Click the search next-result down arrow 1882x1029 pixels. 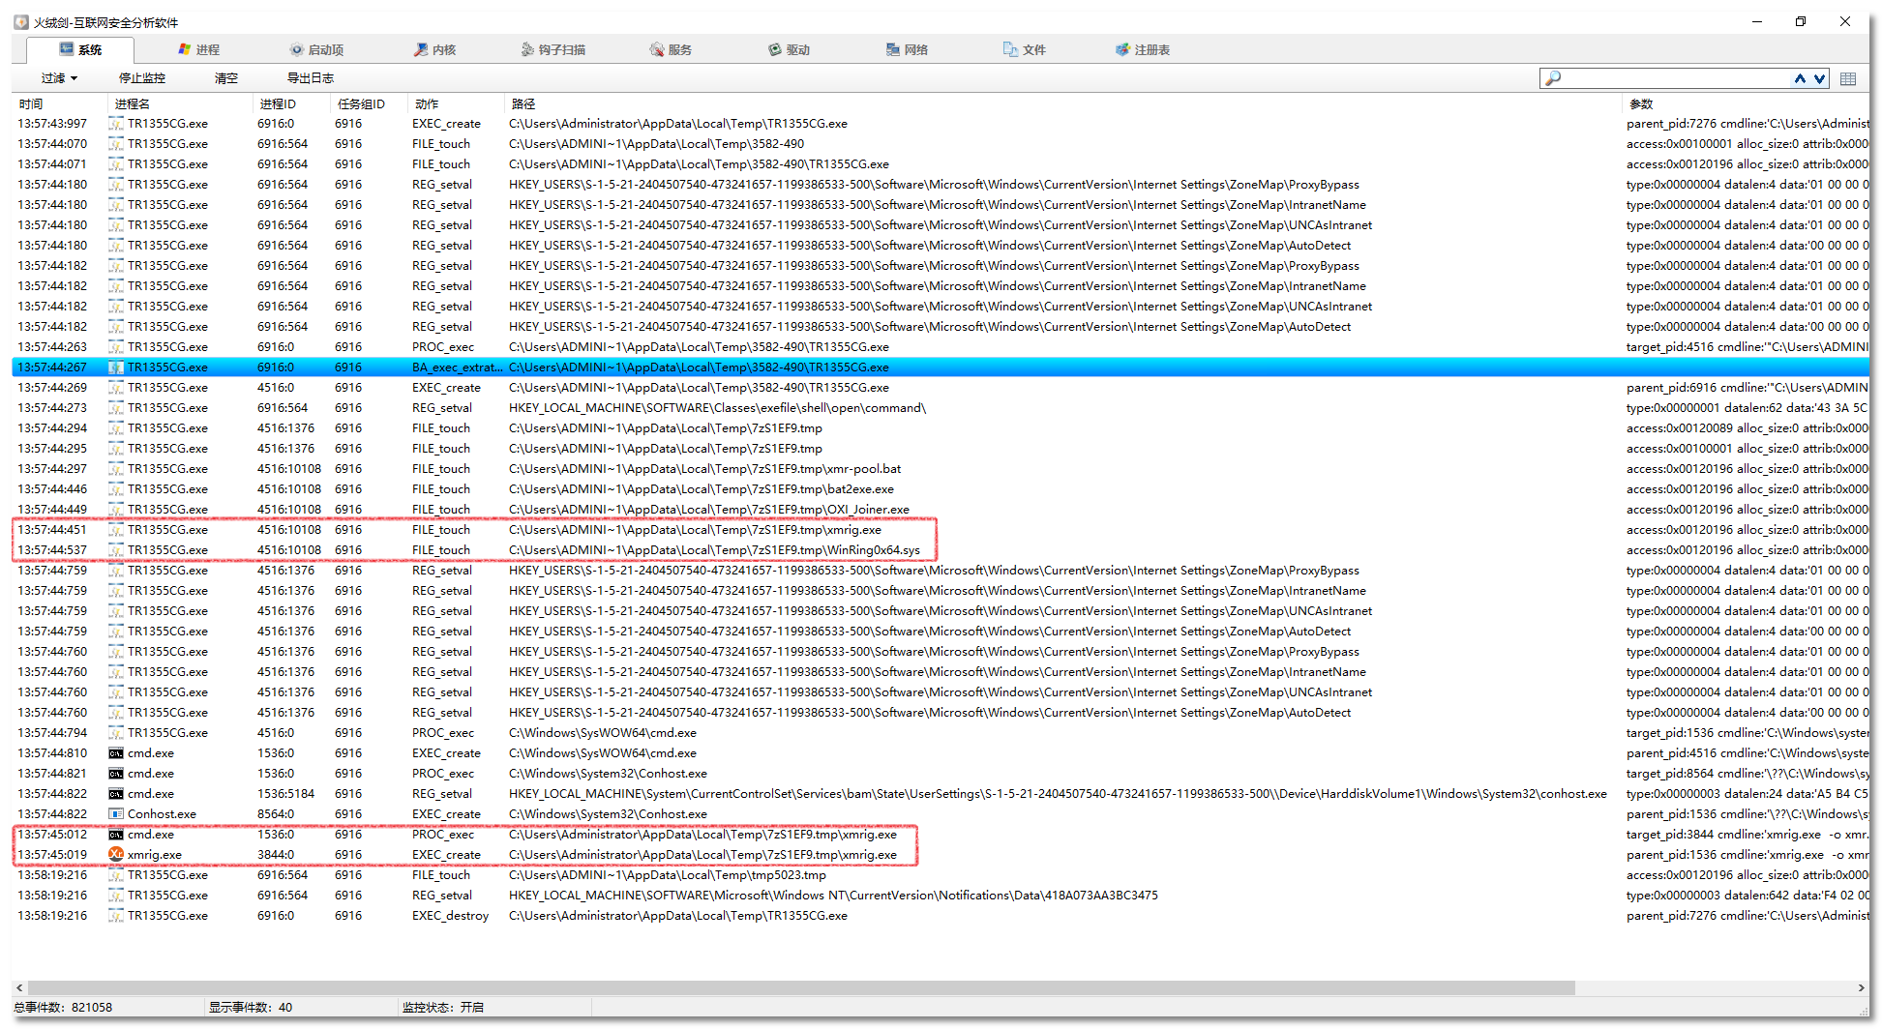pos(1819,78)
